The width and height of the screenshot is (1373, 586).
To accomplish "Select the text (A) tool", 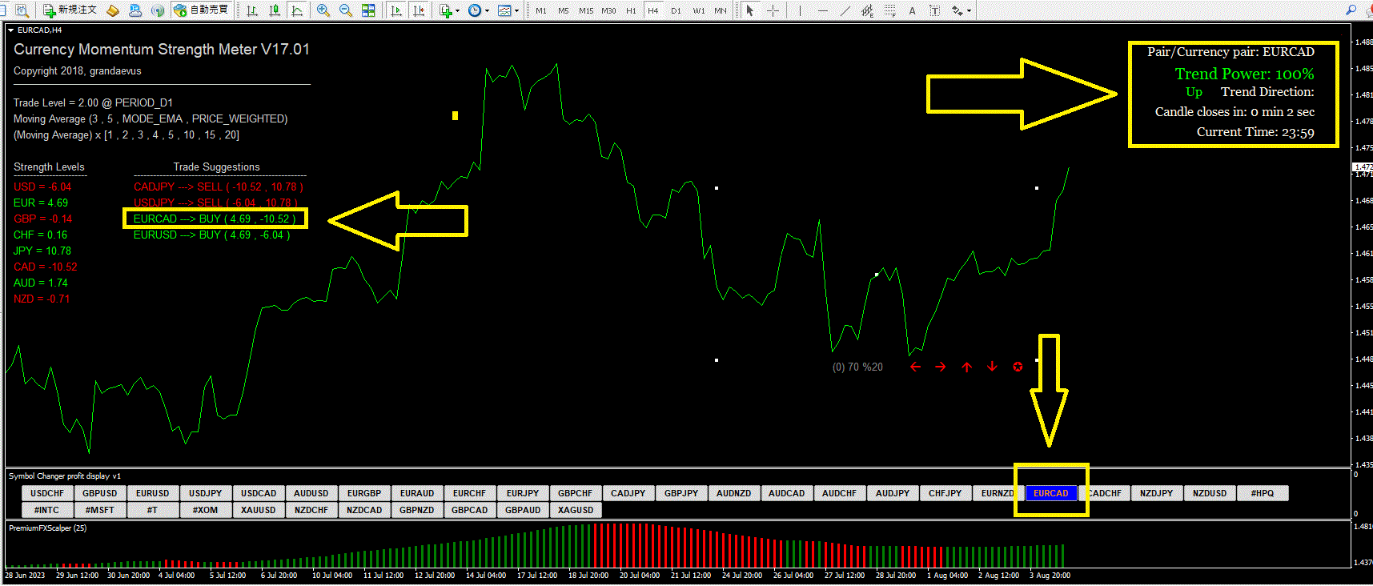I will point(912,10).
